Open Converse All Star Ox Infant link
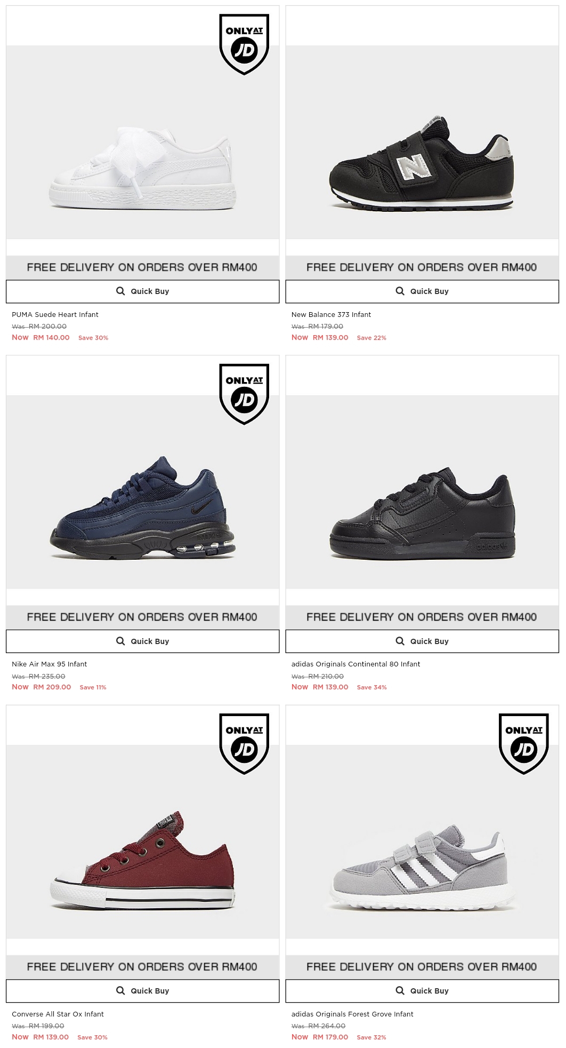Screen dimensions: 566x1048 pos(58,1014)
